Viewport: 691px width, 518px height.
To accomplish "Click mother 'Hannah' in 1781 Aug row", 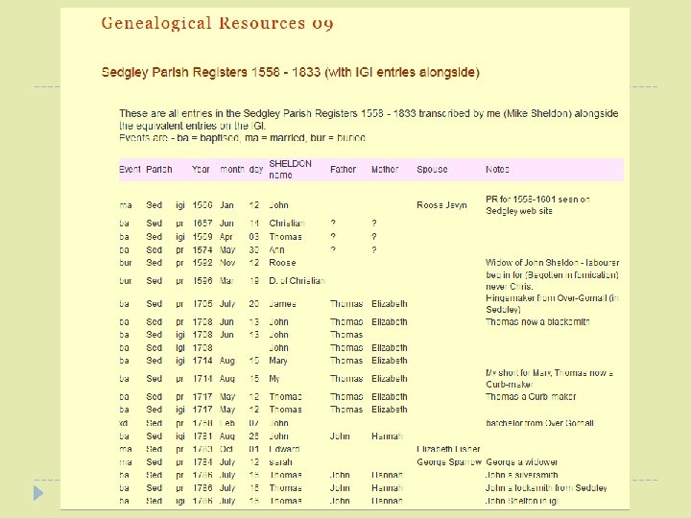I will tap(387, 436).
